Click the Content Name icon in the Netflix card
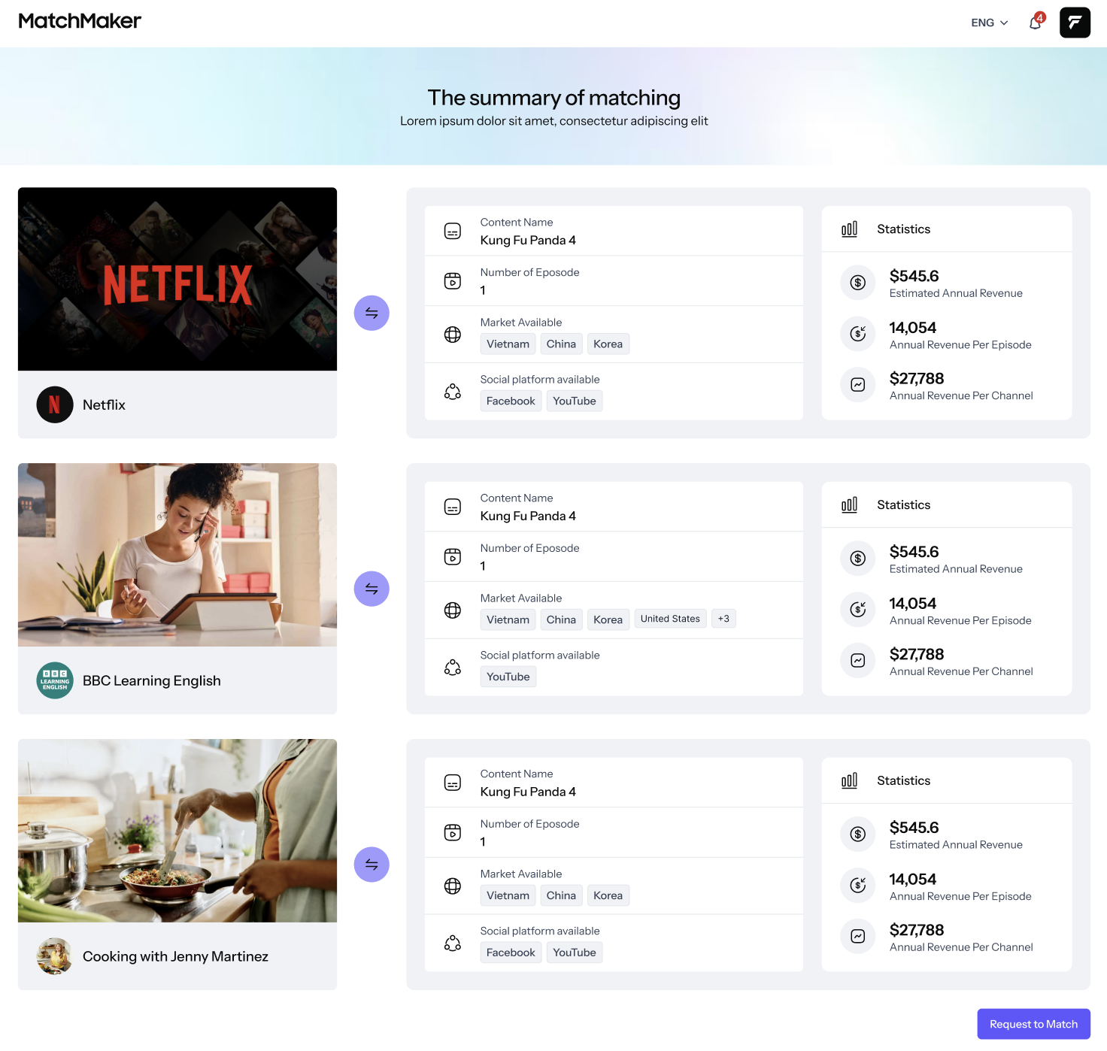Screen dimensions: 1107x1051 point(453,231)
